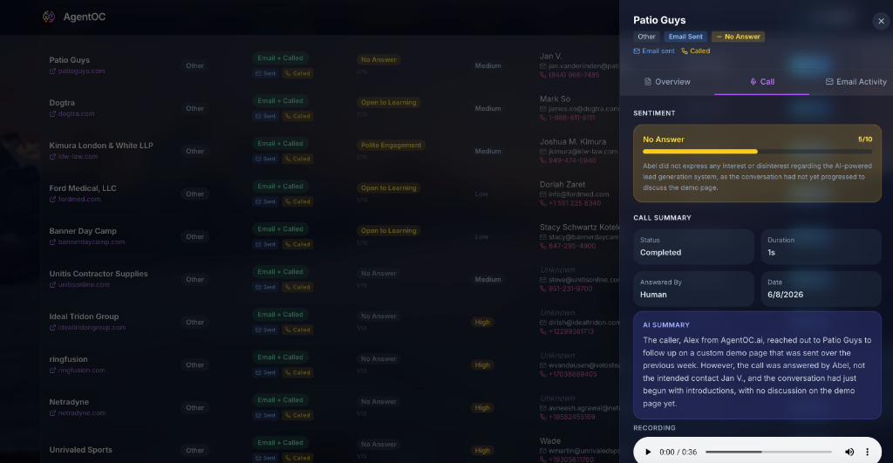Image resolution: width=893 pixels, height=463 pixels.
Task: Open the Email Activity tab
Action: [x=856, y=82]
